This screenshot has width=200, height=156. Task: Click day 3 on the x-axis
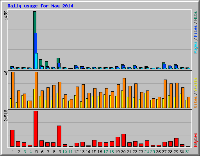tap(25, 152)
